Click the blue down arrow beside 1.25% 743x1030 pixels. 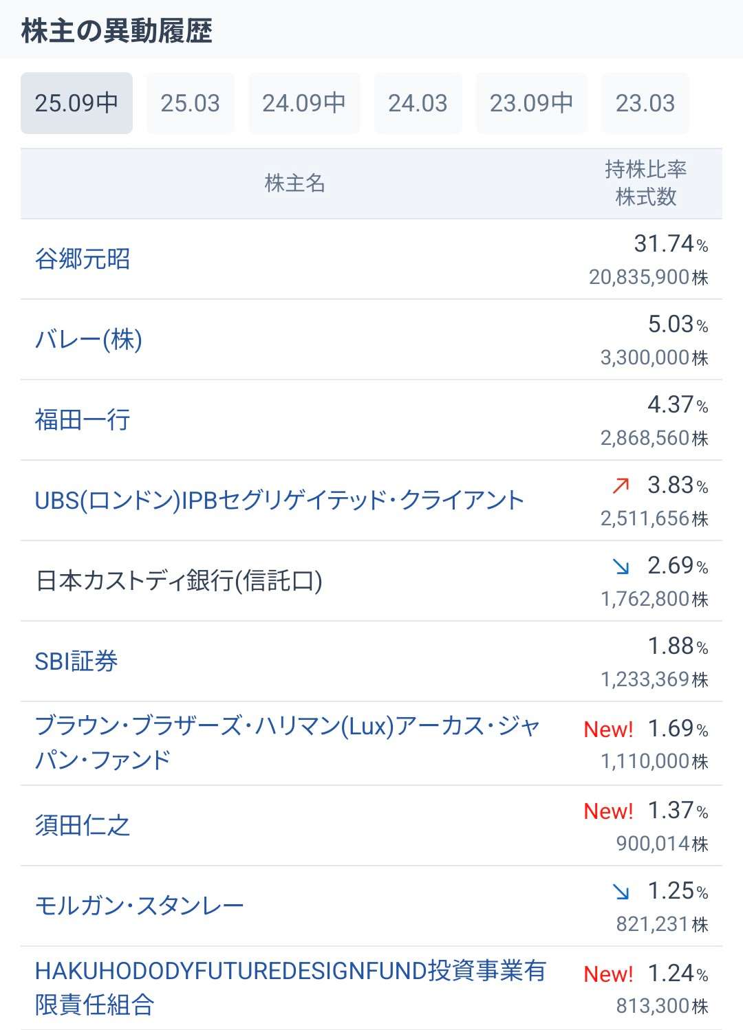pos(621,892)
